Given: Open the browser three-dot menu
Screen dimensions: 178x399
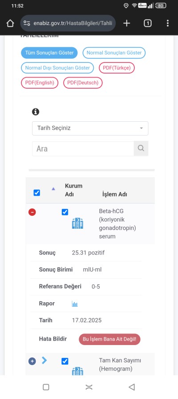Looking at the screenshot, I should pos(168,24).
